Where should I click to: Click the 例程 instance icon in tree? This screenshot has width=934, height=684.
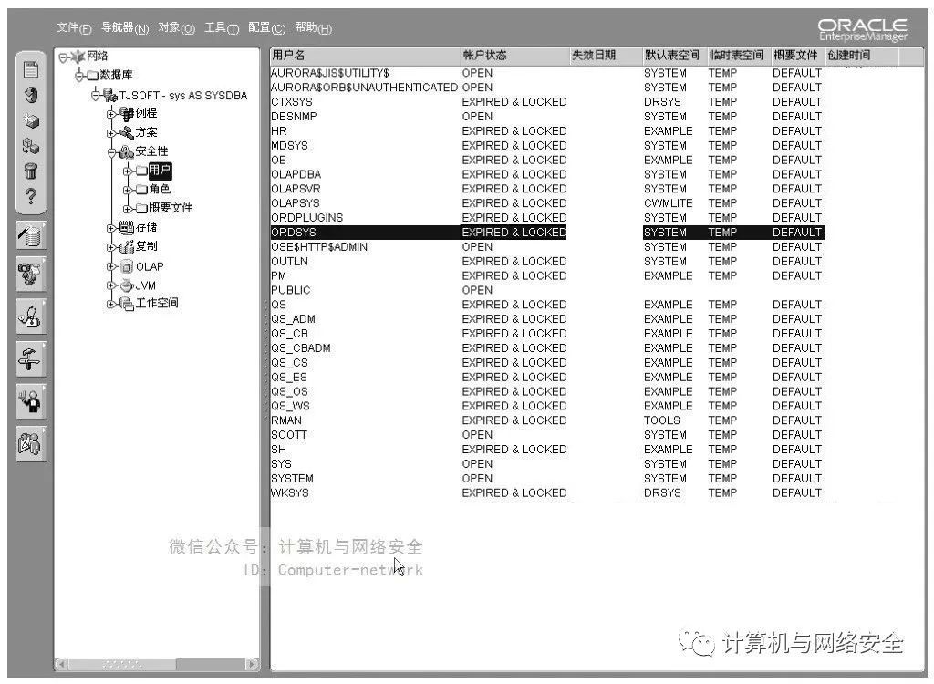coord(126,113)
